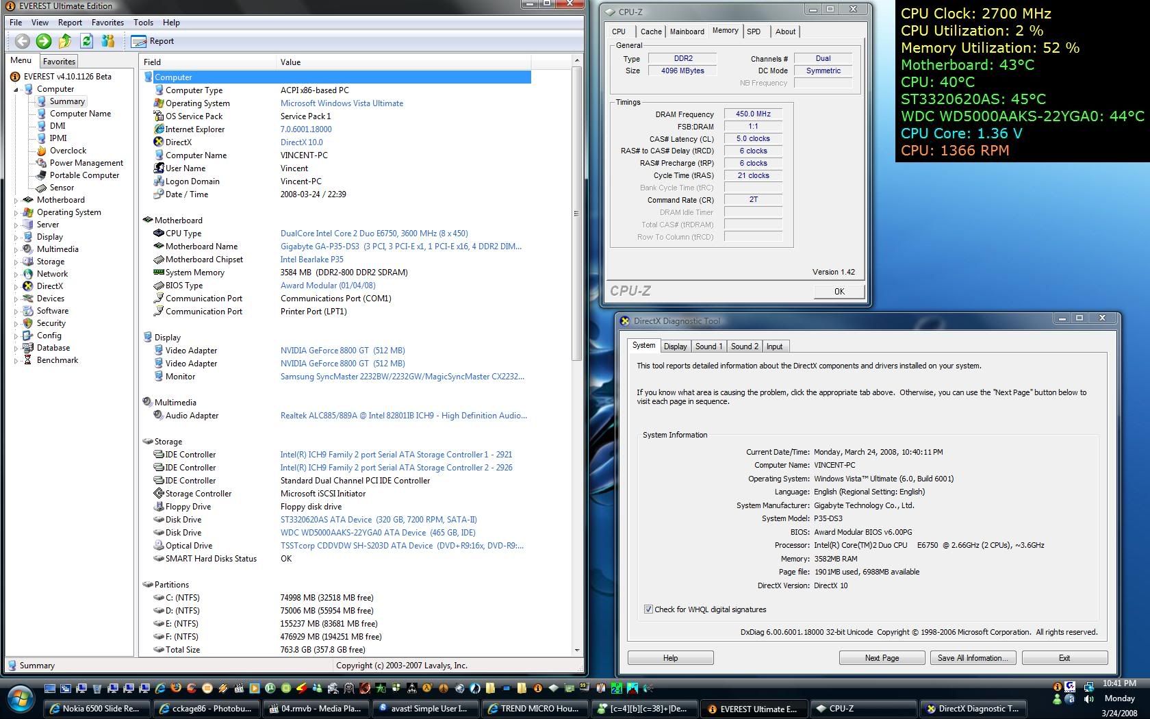Click the green Forward navigation arrow
Screen dimensions: 1150x719
[x=44, y=41]
